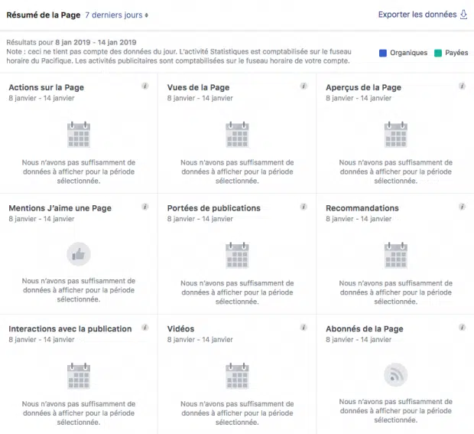Viewport: 474px width, 434px height.
Task: Open the Recommandations card heading
Action: pos(362,208)
